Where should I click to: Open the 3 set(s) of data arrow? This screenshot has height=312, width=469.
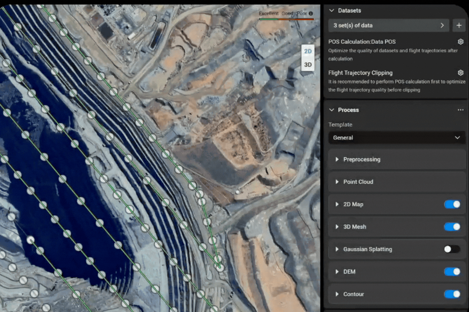coord(442,26)
